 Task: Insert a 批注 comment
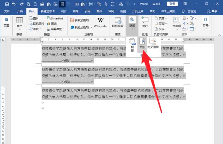(145, 23)
